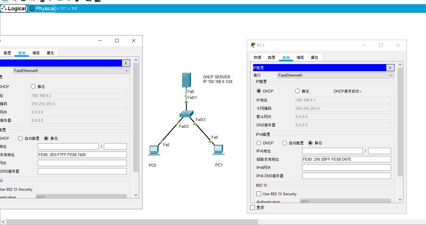Viewport: 426px width, 225px height.
Task: Click DHCP请求成功 status text in PC1
Action: pos(348,91)
